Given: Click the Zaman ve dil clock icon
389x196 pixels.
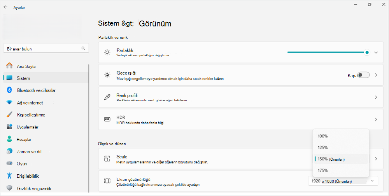Looking at the screenshot, I should point(9,151).
